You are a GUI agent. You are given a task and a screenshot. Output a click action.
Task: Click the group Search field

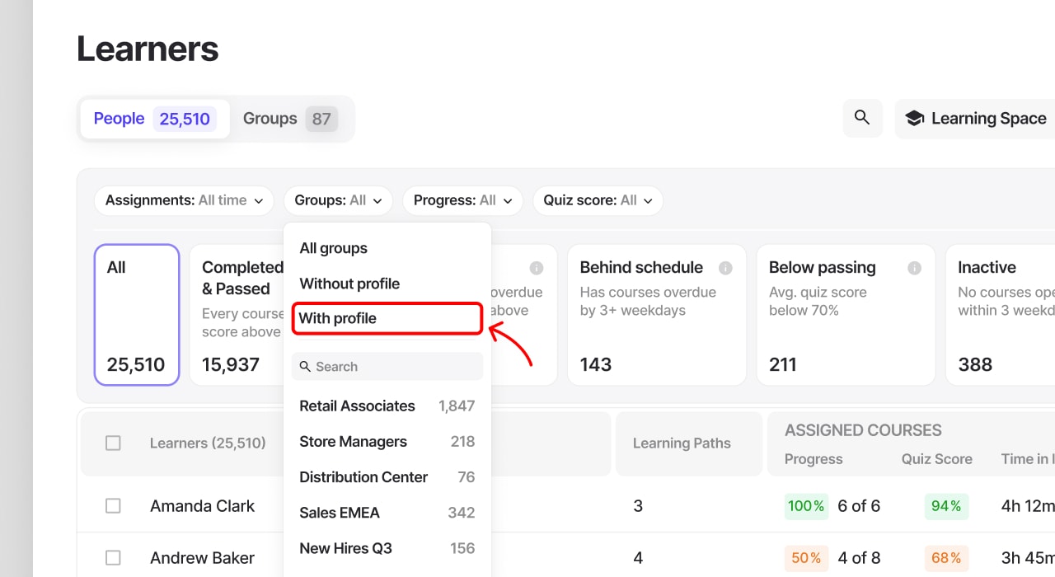click(387, 367)
